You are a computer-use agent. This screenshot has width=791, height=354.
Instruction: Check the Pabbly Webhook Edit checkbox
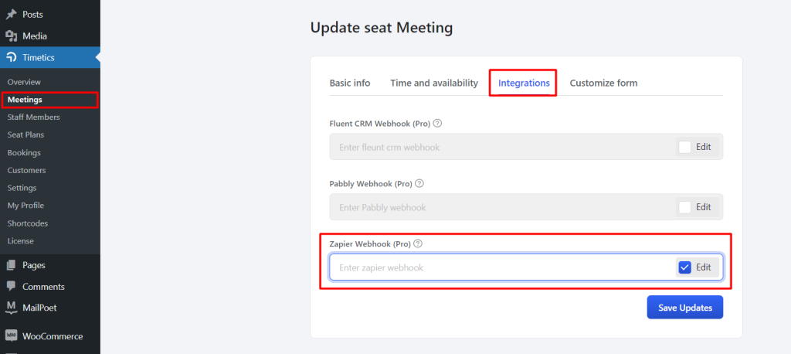tap(684, 207)
